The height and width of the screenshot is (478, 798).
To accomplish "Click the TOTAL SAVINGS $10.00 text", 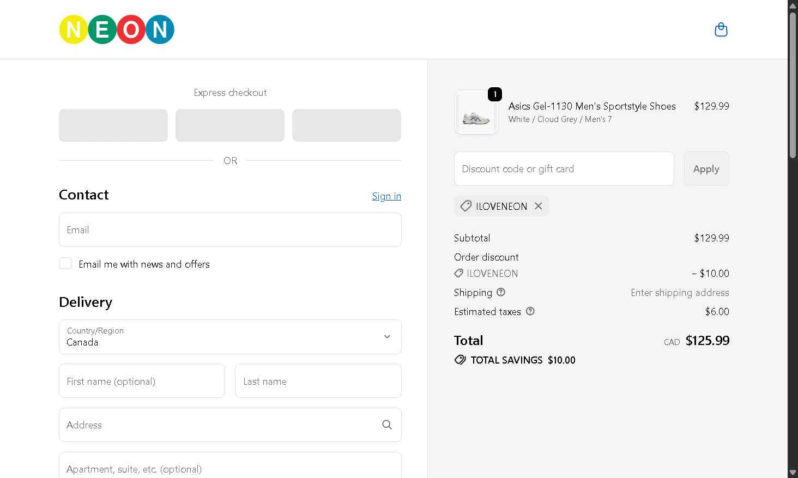I will (x=523, y=360).
